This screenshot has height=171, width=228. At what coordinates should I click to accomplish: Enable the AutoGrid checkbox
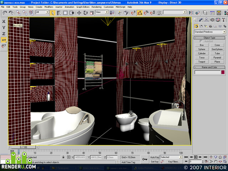pos(201,41)
